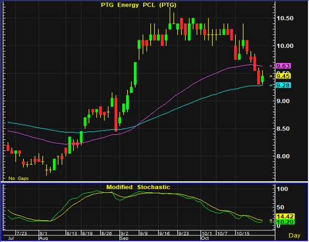
Task: Select the cyan 9.28 moving average label
Action: point(283,85)
